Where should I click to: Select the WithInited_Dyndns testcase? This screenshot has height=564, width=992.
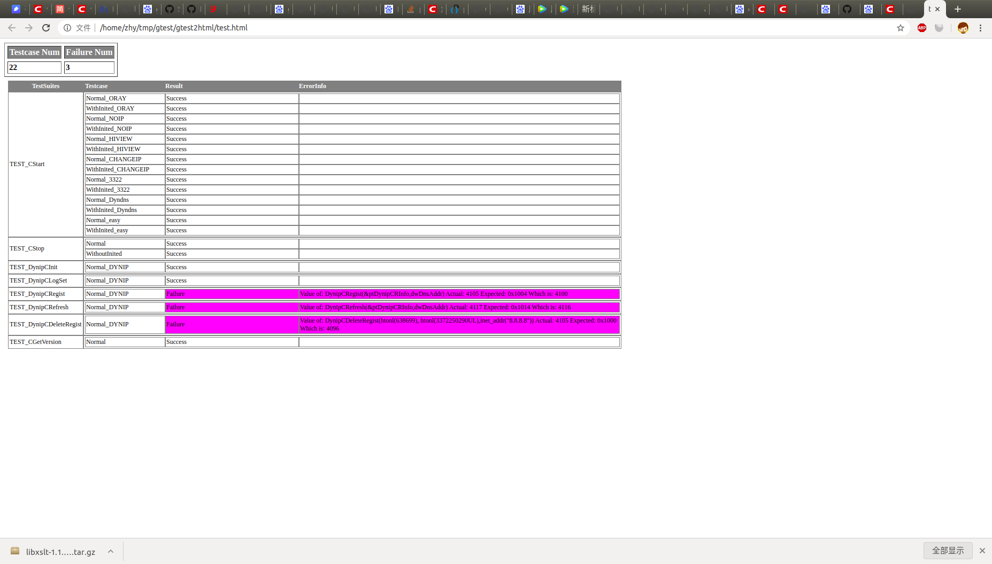click(125, 210)
